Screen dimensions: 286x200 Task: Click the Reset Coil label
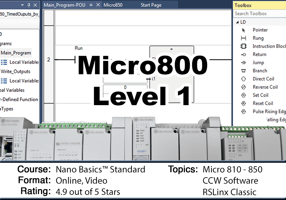pyautogui.click(x=263, y=103)
